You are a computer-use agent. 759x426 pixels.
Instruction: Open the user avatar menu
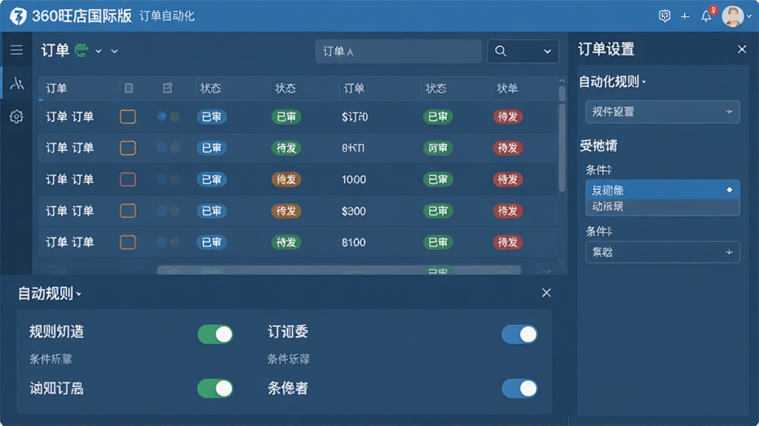[x=732, y=16]
